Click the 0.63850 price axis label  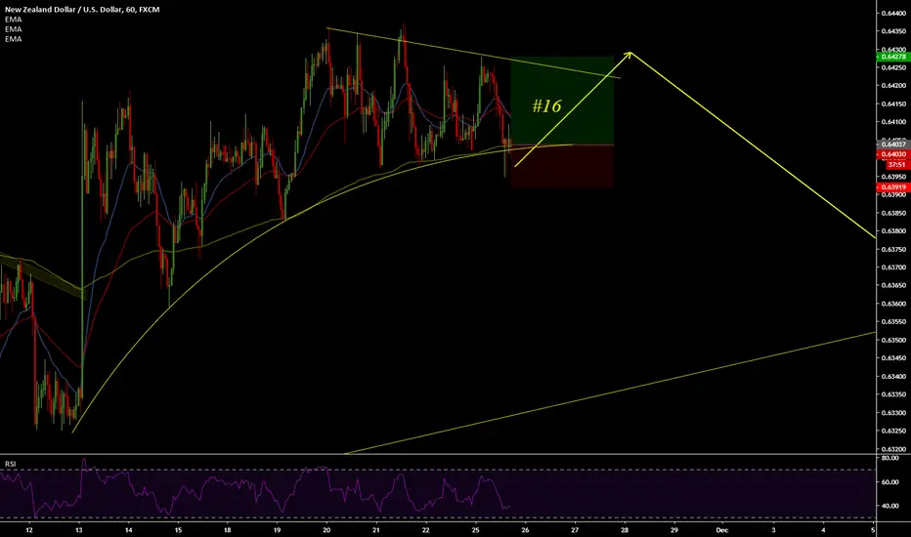(x=893, y=213)
